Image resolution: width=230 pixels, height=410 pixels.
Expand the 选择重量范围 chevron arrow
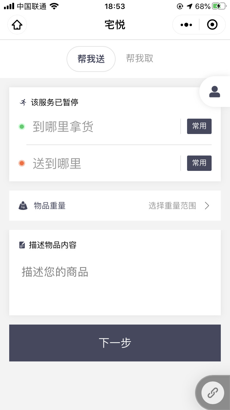[207, 206]
